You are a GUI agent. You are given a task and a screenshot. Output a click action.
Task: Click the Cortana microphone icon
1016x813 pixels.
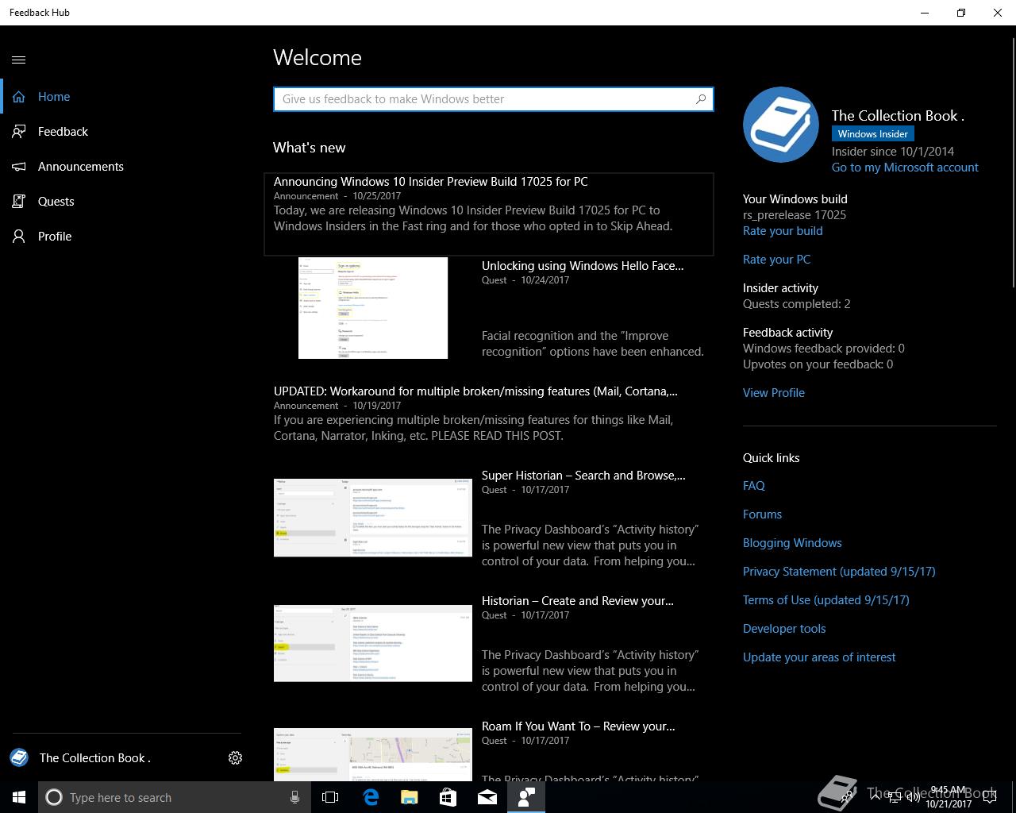coord(294,797)
